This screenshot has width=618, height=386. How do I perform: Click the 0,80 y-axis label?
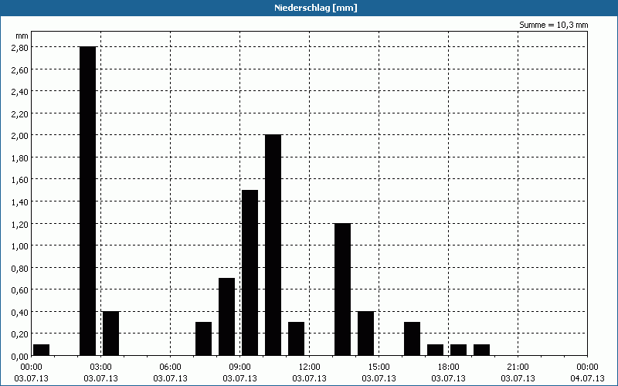point(20,268)
